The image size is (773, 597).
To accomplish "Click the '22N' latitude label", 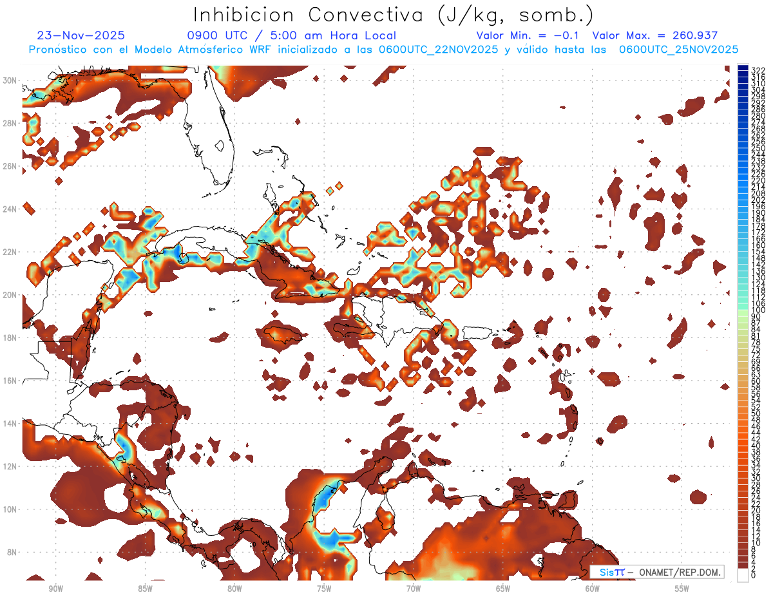I will click(x=11, y=252).
